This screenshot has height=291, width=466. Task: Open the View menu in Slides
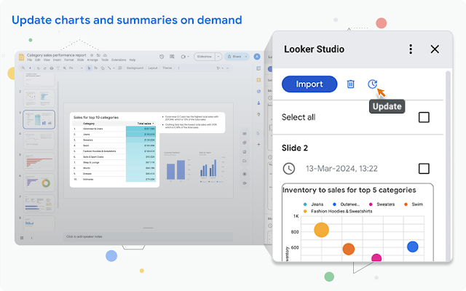pos(47,60)
